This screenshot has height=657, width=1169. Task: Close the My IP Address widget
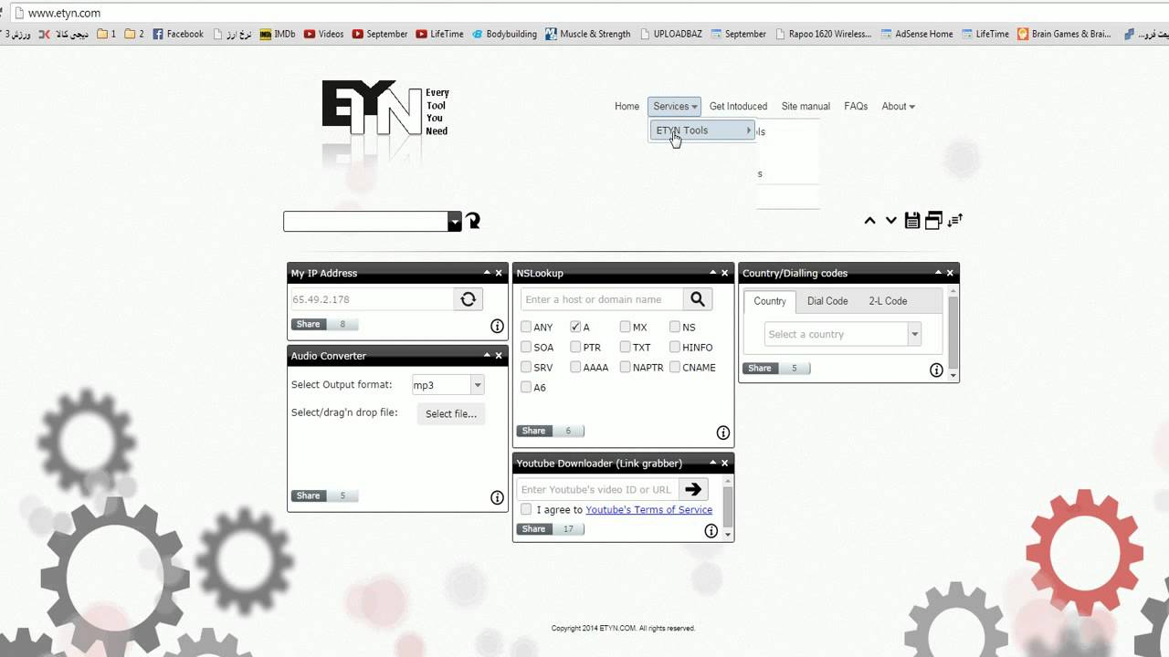click(499, 273)
